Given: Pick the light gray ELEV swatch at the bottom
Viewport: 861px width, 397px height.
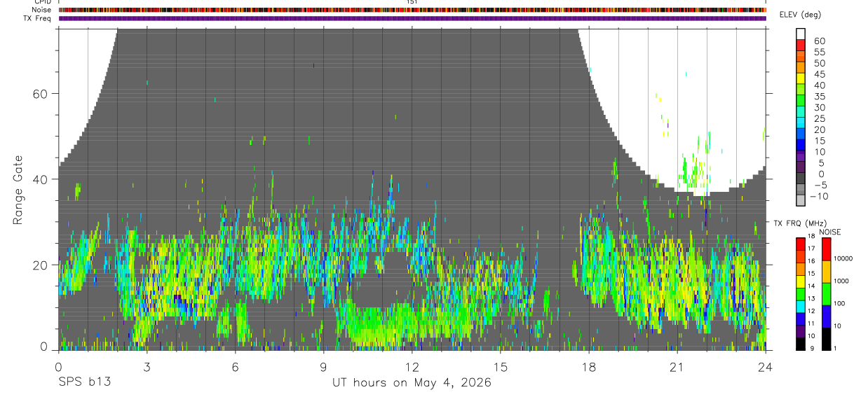Looking at the screenshot, I should pos(801,200).
